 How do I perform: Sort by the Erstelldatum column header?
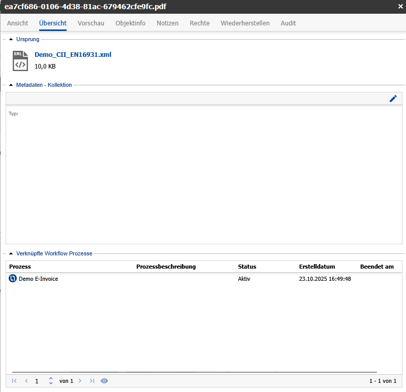click(x=316, y=267)
